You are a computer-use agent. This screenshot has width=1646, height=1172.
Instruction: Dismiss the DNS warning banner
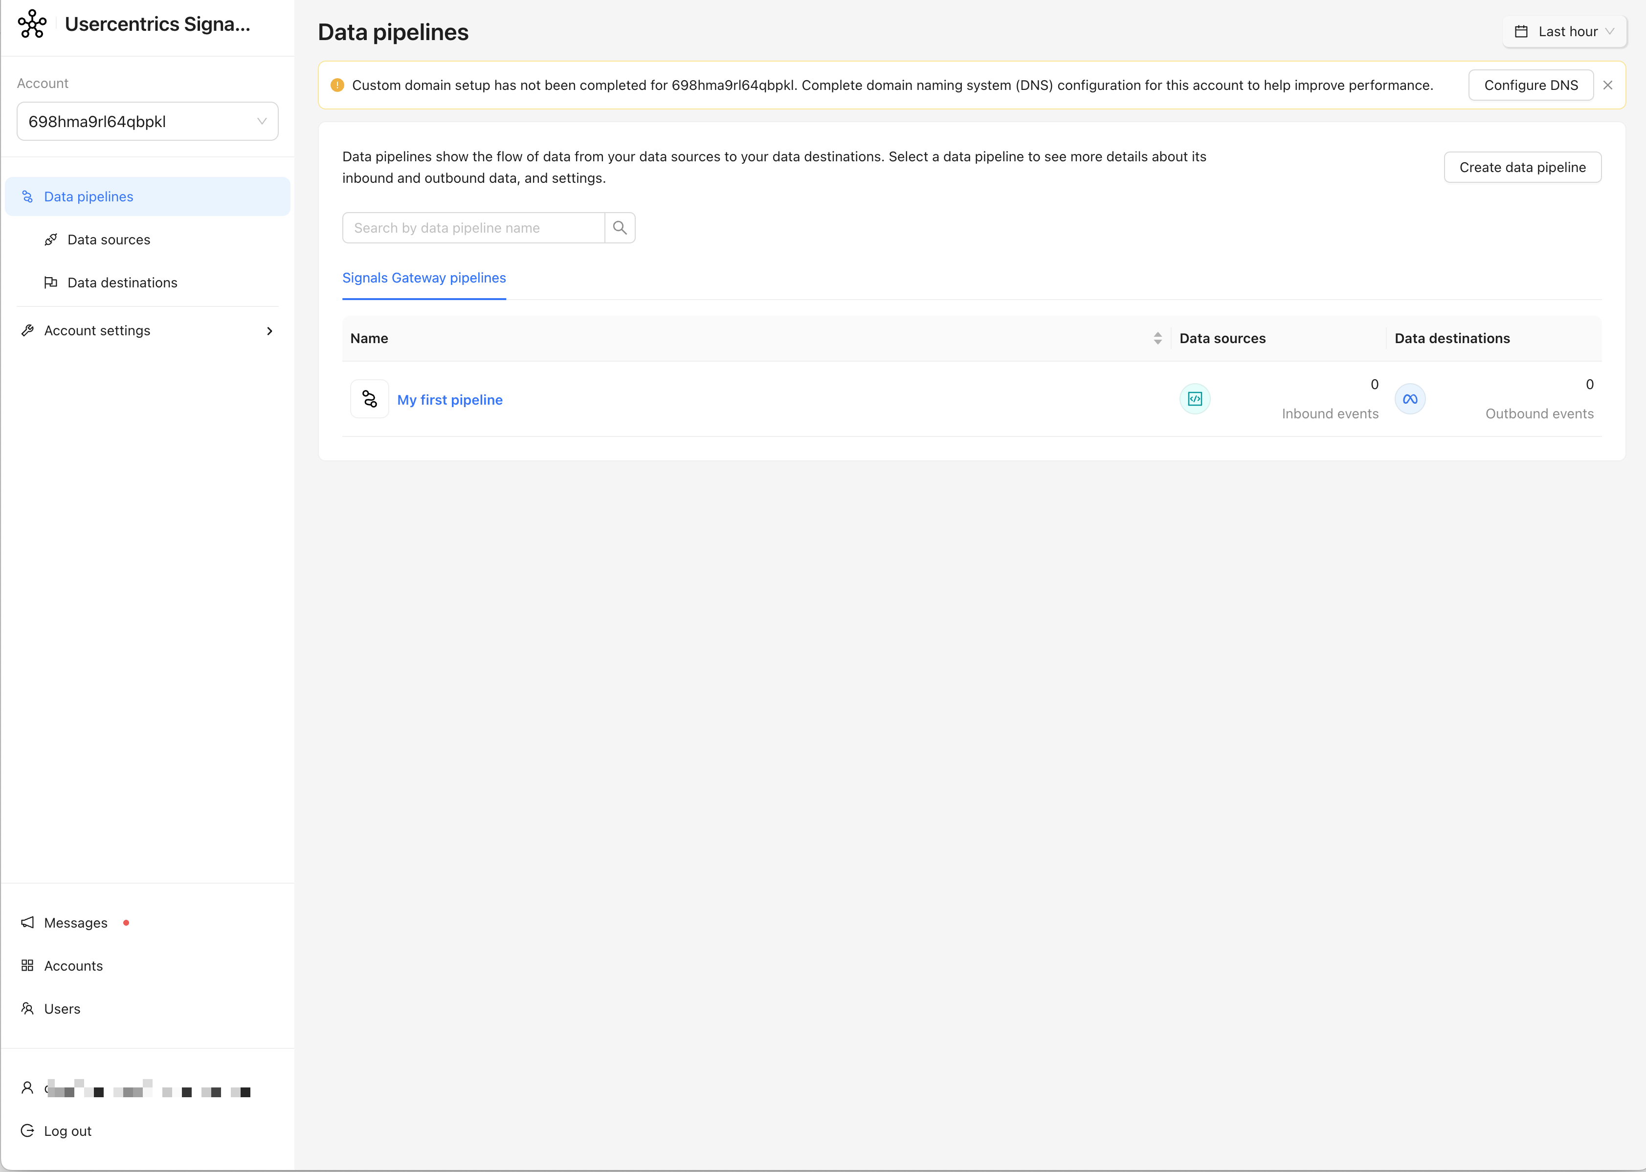click(x=1608, y=85)
